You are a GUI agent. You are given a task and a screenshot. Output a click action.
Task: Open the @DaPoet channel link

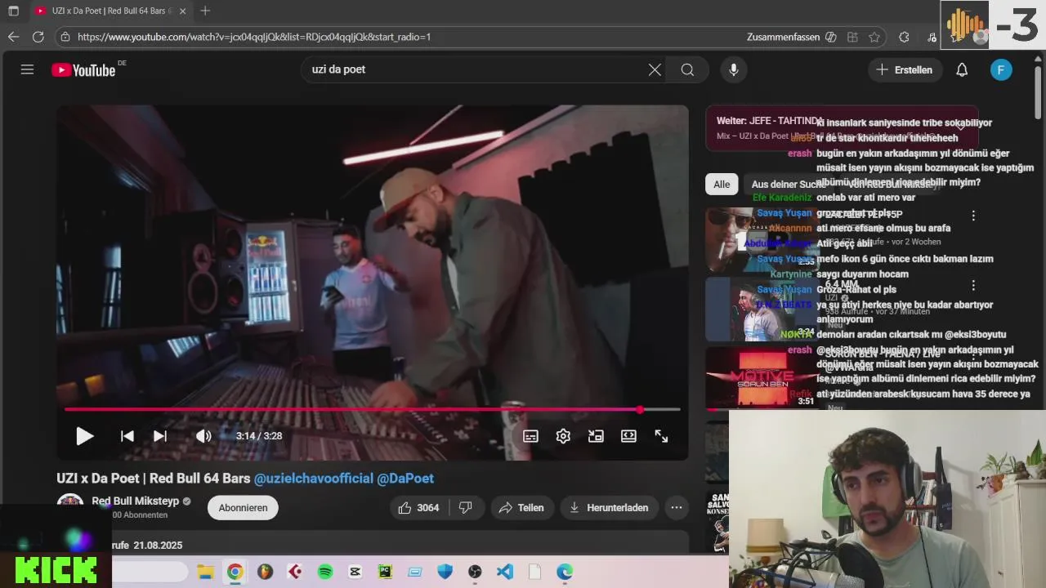(x=405, y=479)
